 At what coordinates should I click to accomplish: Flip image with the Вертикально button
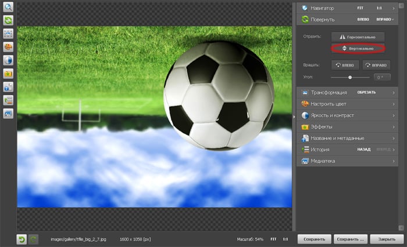[358, 49]
